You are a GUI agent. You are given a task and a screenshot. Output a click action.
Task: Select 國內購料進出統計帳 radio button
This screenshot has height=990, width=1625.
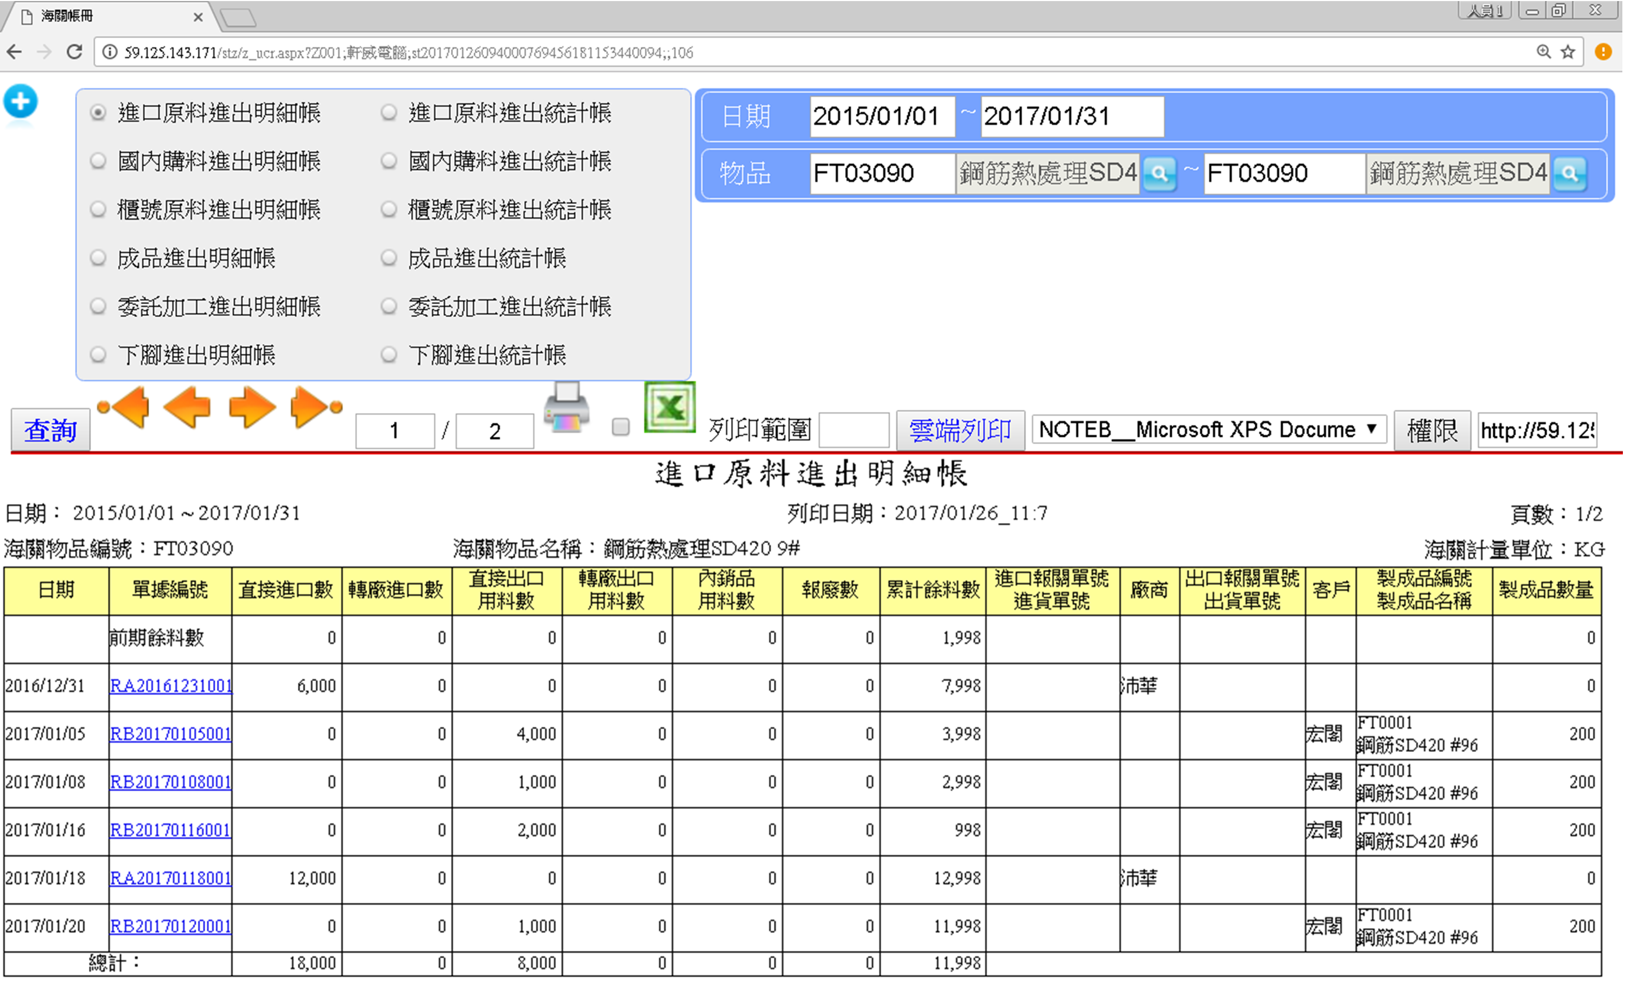[389, 161]
